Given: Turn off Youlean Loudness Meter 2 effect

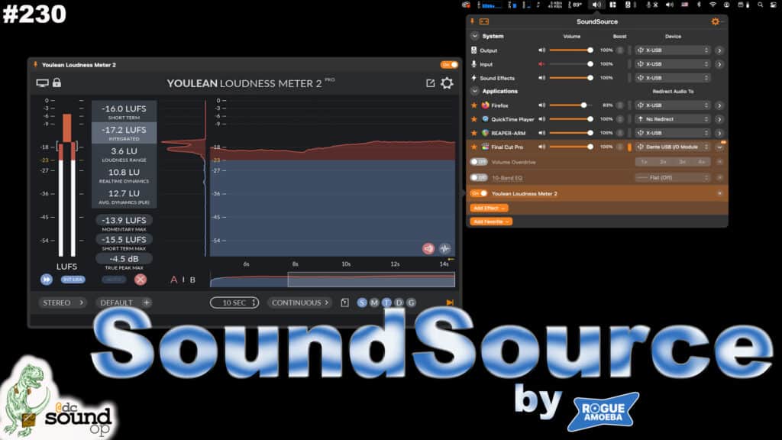Looking at the screenshot, I should 479,193.
